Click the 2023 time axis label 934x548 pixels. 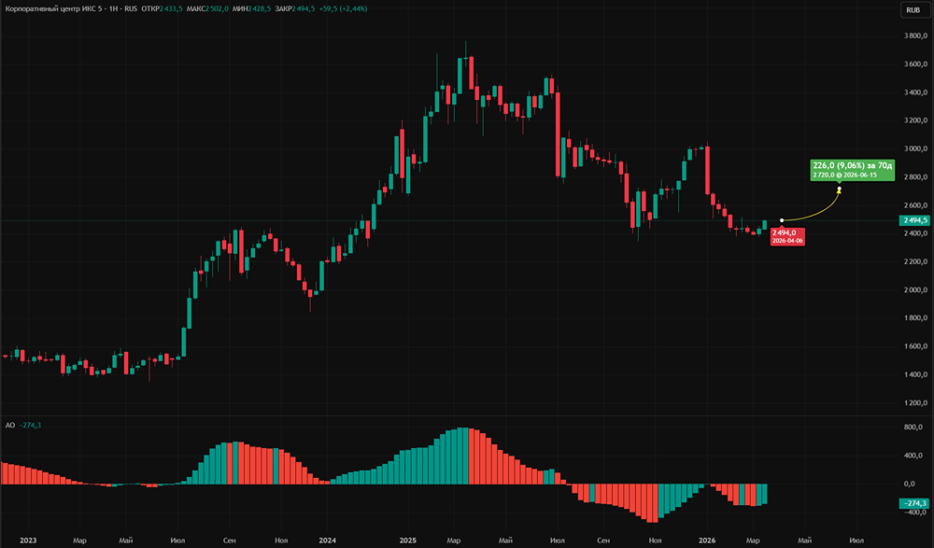pyautogui.click(x=28, y=541)
